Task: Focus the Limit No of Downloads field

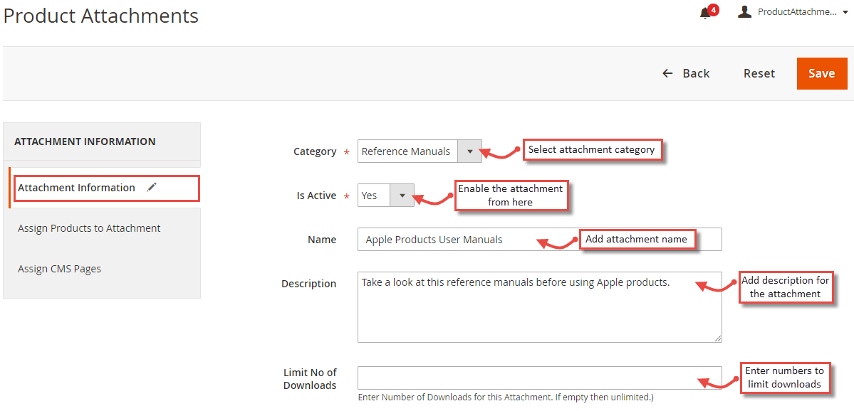Action: 539,378
